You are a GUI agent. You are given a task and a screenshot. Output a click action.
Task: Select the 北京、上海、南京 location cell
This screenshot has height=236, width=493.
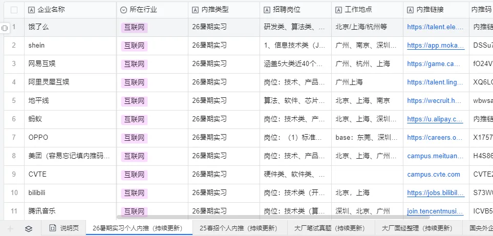[367, 101]
